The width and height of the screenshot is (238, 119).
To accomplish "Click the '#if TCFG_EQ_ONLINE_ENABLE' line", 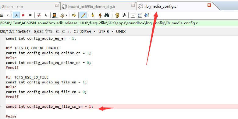I will click(x=32, y=48).
